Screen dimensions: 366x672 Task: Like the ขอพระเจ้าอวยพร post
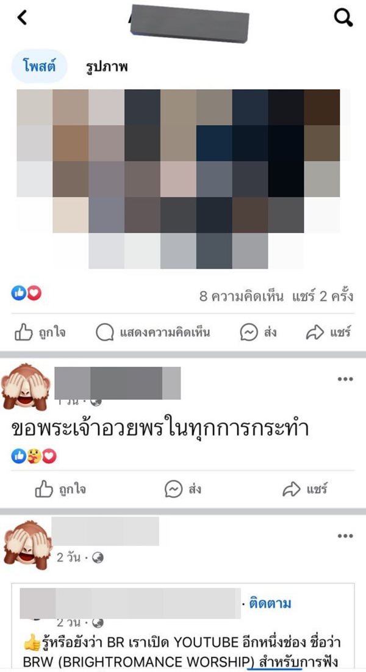[x=60, y=489]
